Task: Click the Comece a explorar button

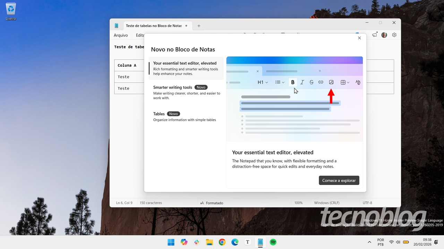Action: click(339, 181)
